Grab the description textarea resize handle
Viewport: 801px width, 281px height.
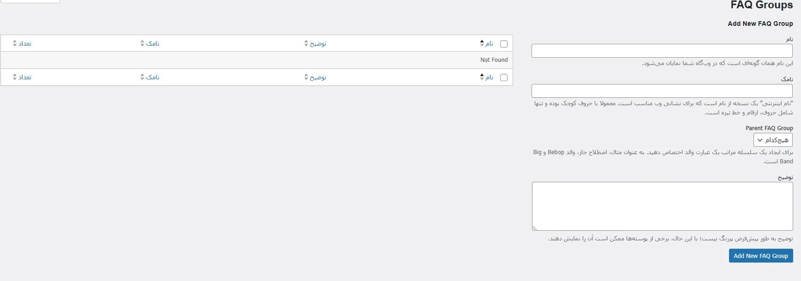click(535, 227)
